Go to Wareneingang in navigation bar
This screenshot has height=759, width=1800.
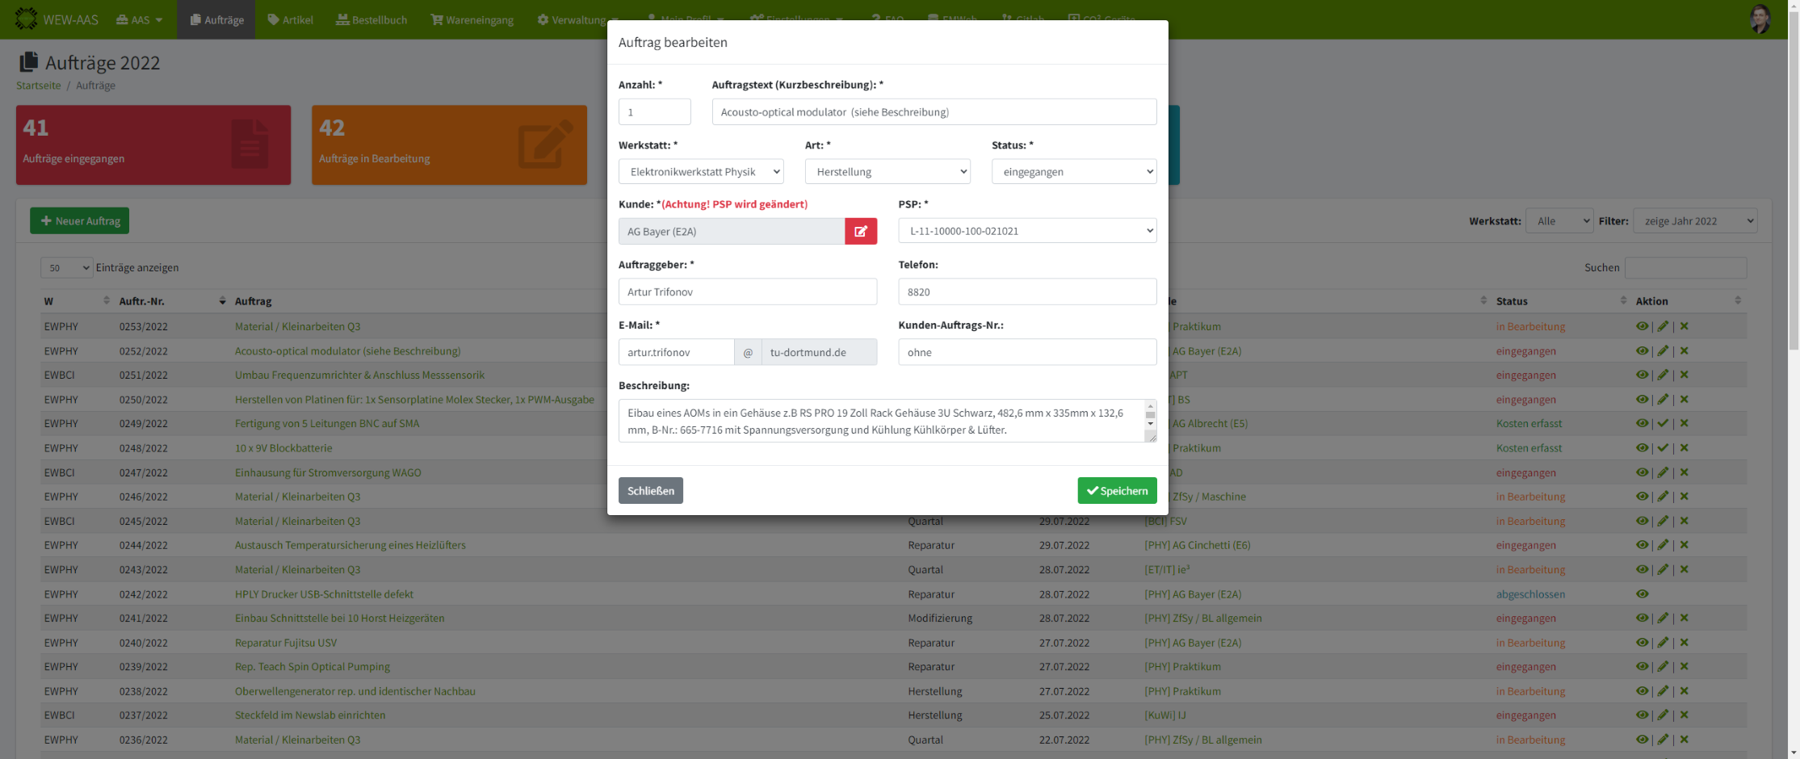coord(472,19)
